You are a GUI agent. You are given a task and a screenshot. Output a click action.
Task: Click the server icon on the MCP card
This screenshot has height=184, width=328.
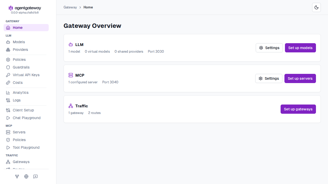click(x=71, y=75)
